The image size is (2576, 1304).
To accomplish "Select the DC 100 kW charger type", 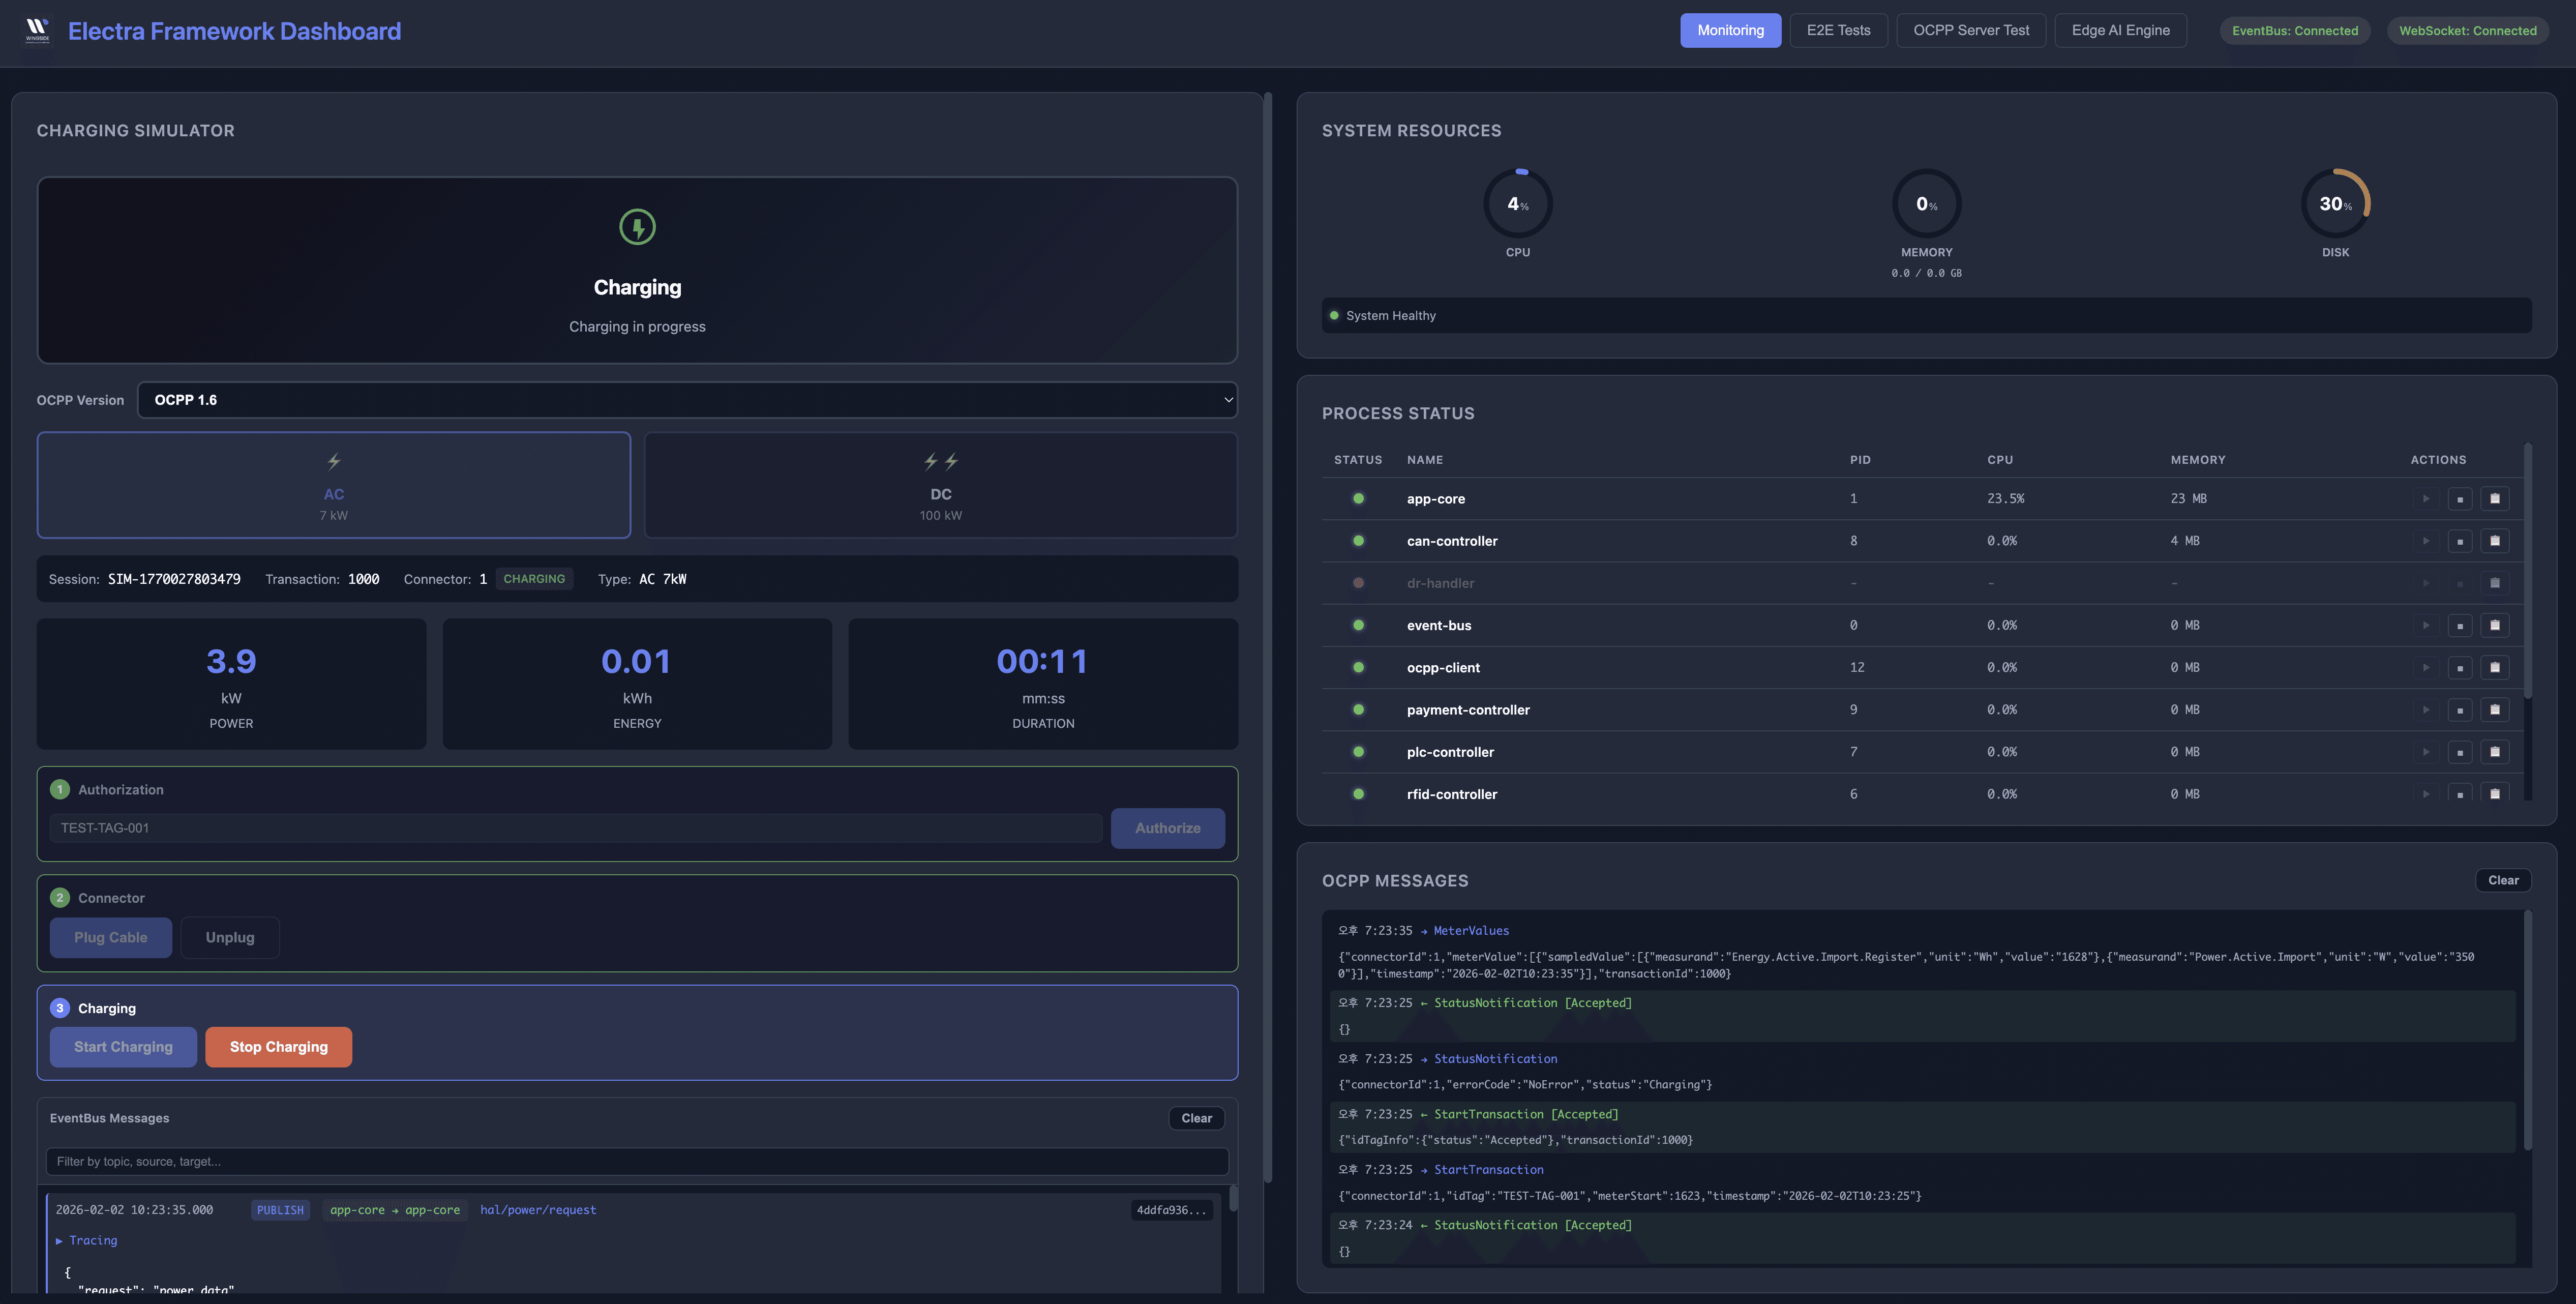I will (x=940, y=485).
